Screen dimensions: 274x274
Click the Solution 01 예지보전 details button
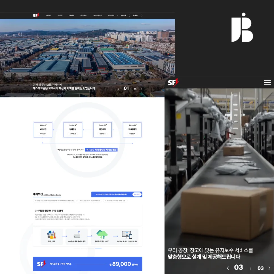pos(43,134)
